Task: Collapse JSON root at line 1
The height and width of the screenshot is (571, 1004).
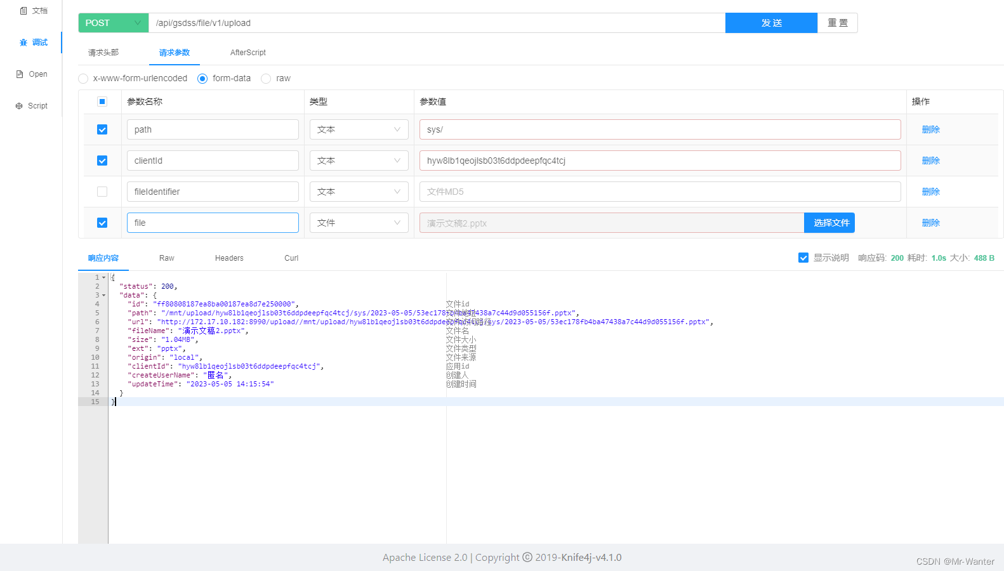Action: pyautogui.click(x=104, y=277)
